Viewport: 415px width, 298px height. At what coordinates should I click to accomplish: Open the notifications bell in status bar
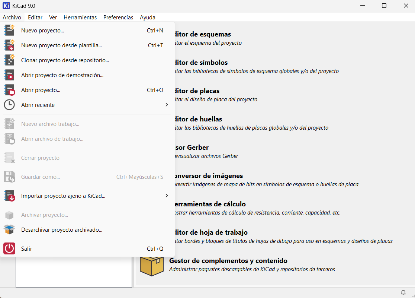pyautogui.click(x=403, y=292)
